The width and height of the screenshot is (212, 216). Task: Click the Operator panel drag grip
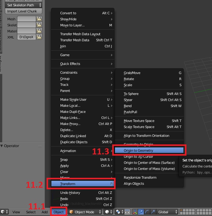coord(40,146)
